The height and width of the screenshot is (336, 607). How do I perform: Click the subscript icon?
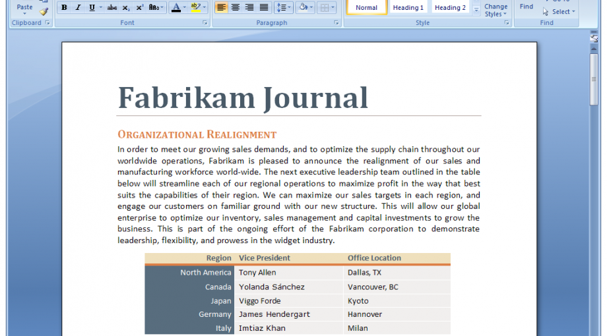(x=126, y=8)
